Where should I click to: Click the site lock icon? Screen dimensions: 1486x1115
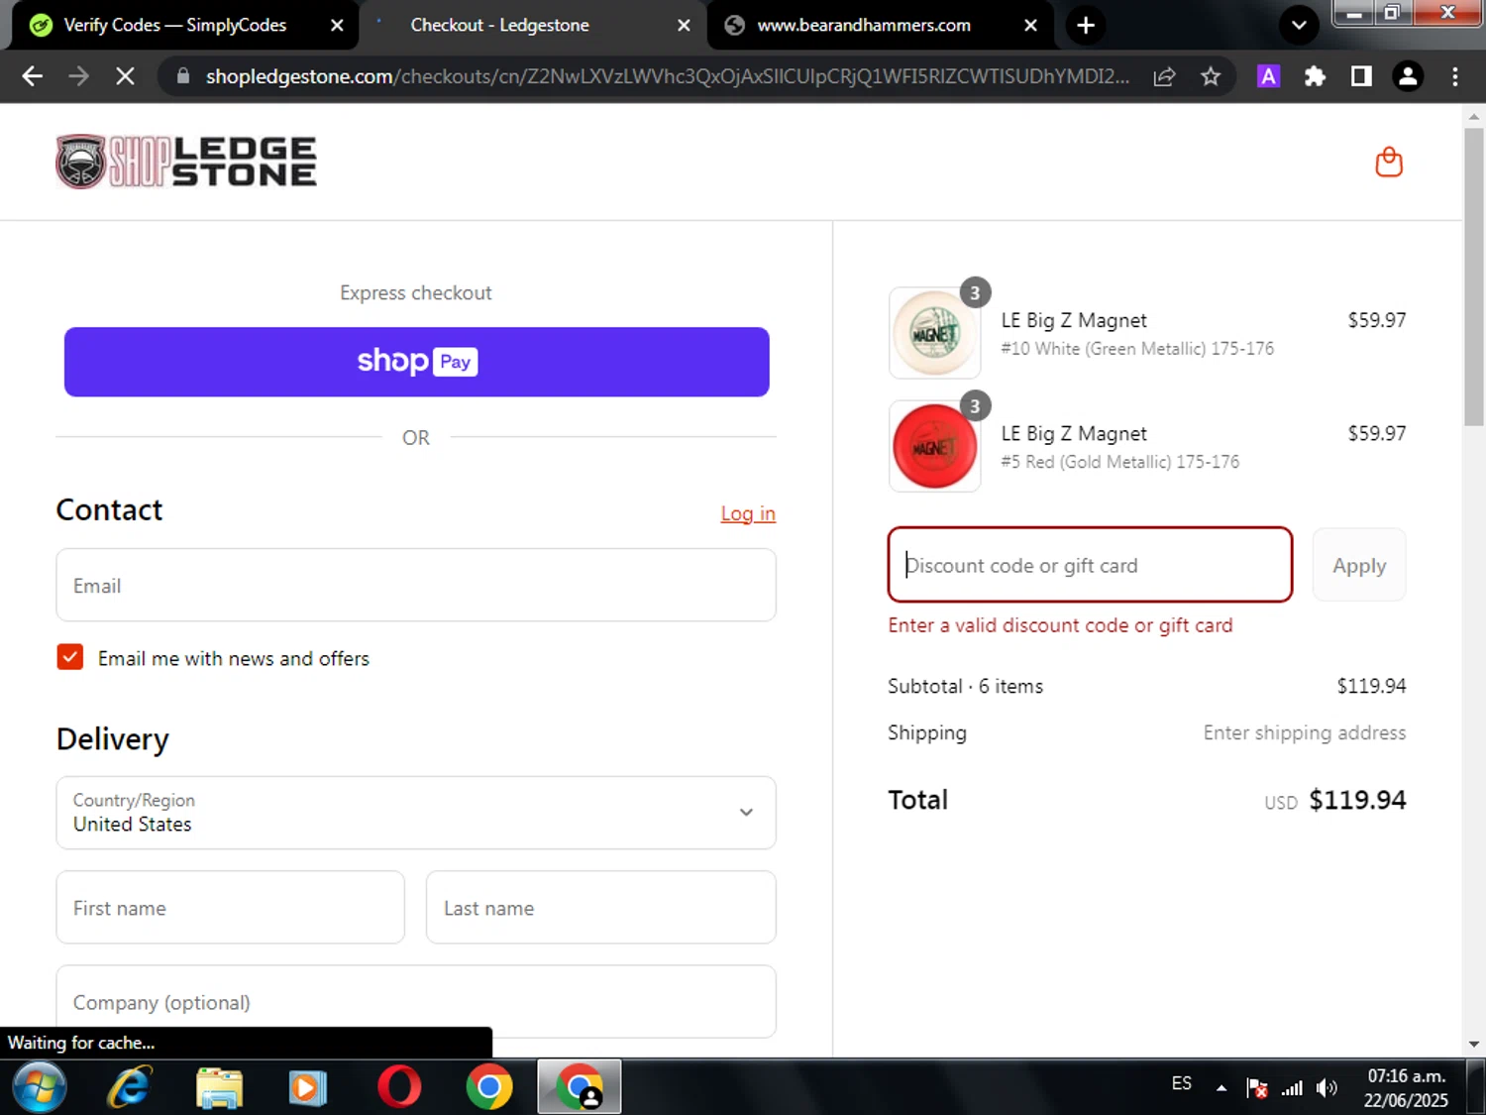tap(182, 76)
